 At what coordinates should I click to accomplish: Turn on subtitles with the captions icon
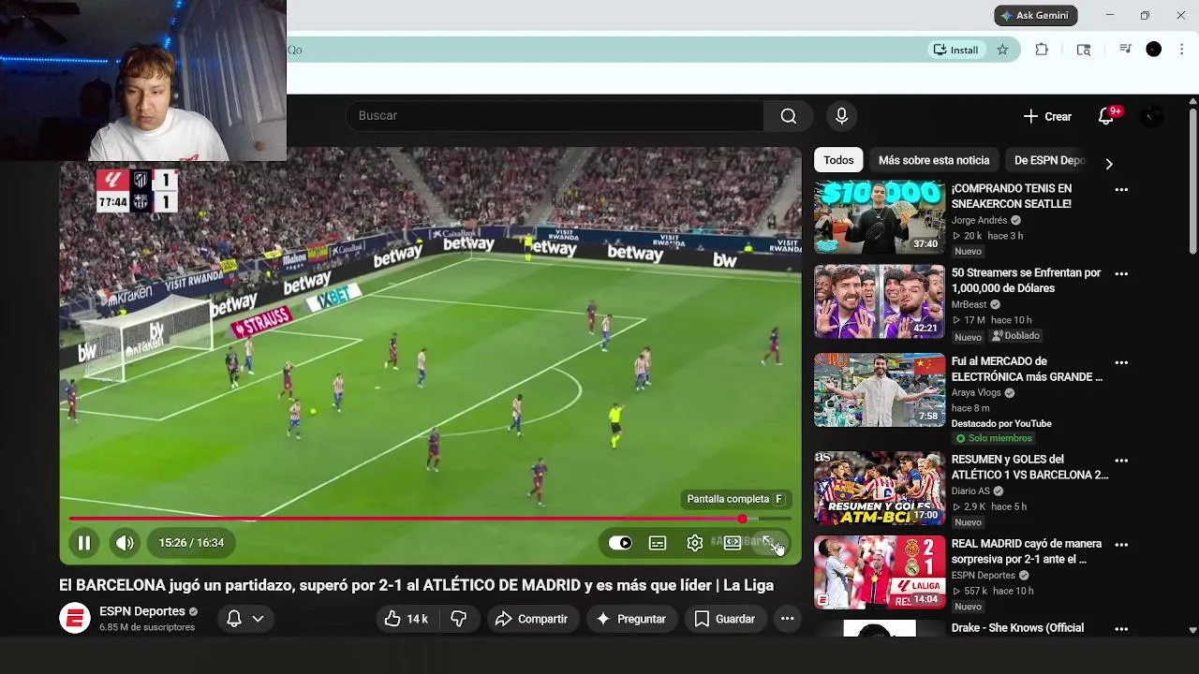click(658, 543)
